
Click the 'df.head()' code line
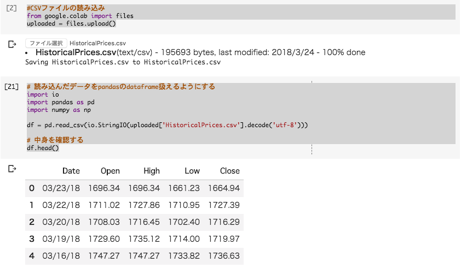[x=43, y=148]
